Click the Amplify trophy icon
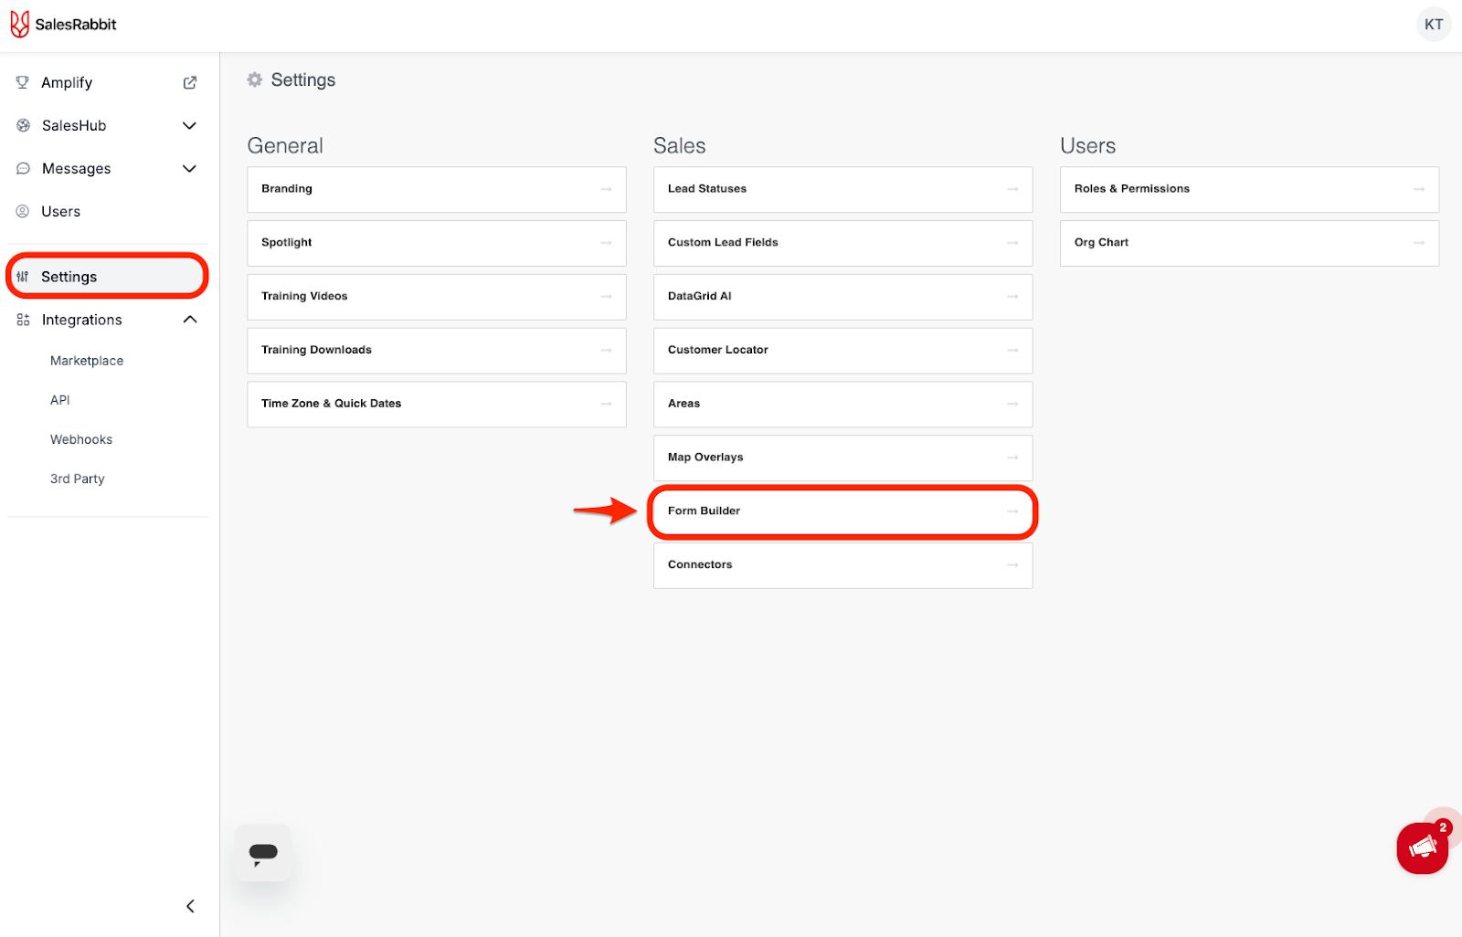Image resolution: width=1462 pixels, height=937 pixels. point(23,83)
